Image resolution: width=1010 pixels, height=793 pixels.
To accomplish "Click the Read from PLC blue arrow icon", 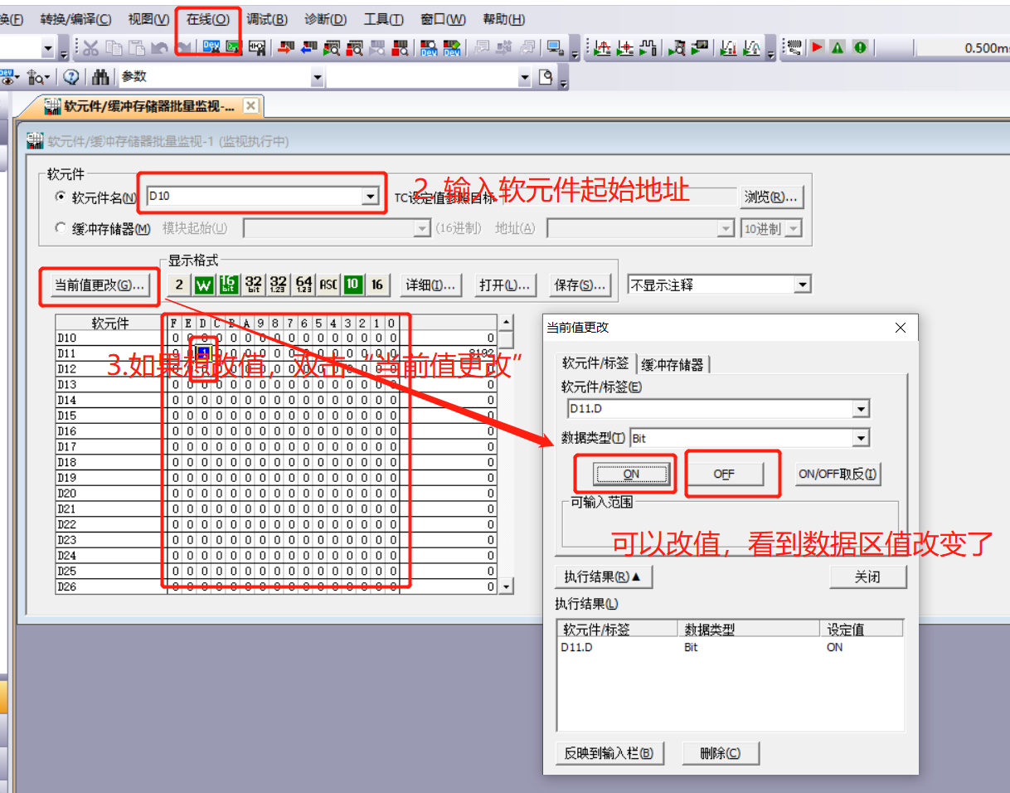I will pos(308,47).
